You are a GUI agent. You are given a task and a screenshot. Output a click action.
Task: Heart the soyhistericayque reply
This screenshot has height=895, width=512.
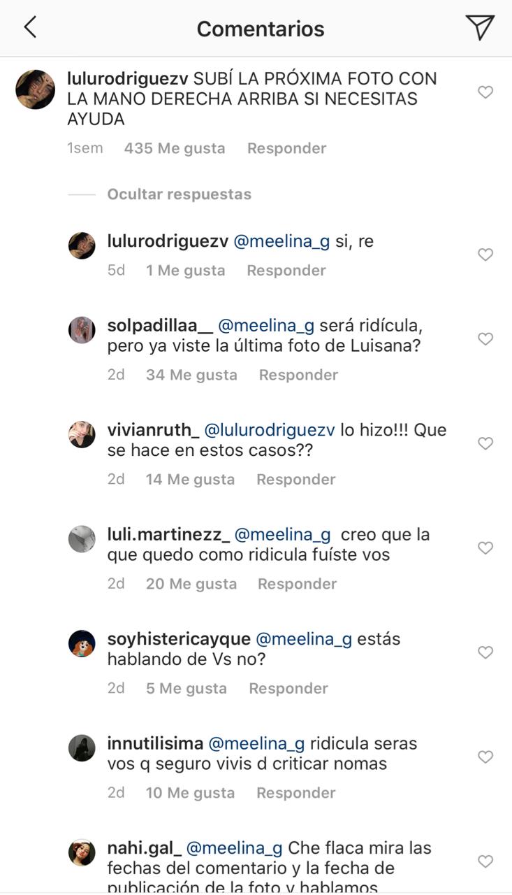pos(485,652)
